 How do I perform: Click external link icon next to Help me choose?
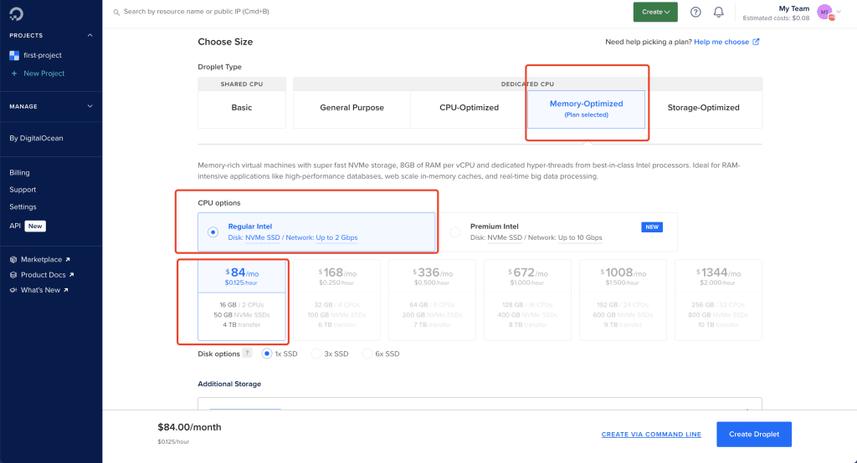coord(756,42)
